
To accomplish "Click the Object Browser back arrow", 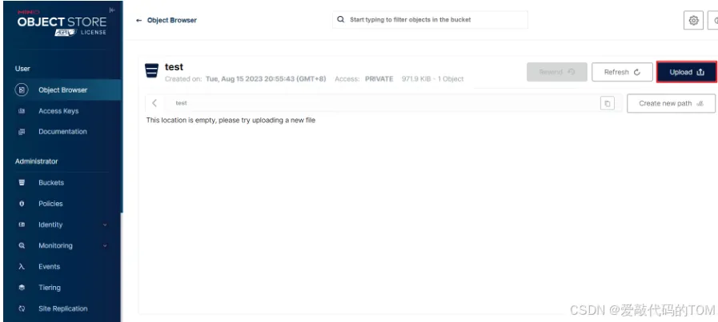I will (138, 21).
